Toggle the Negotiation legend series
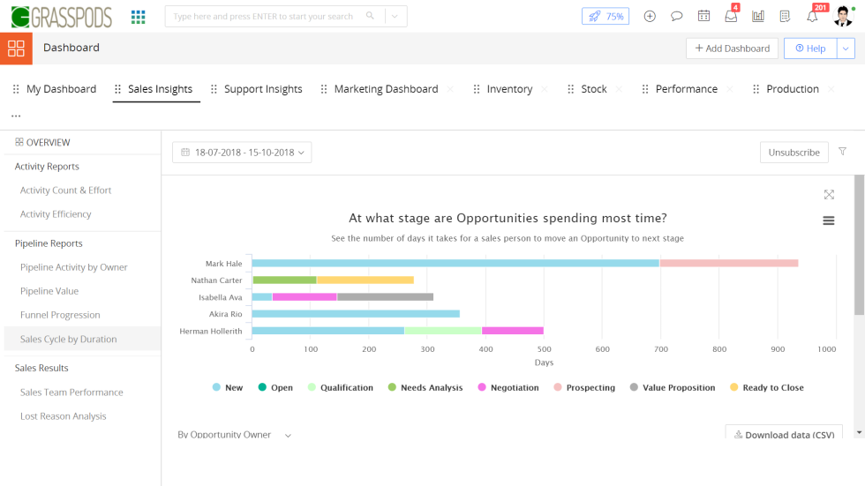 pyautogui.click(x=508, y=387)
